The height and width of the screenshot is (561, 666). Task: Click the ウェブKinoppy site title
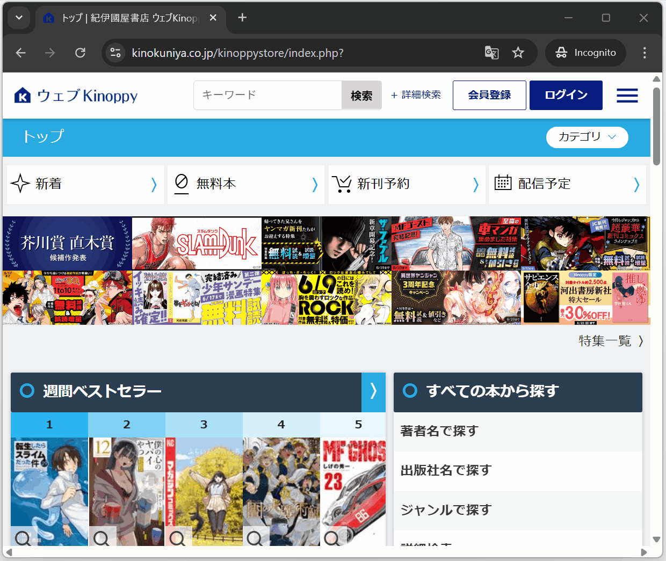click(88, 96)
